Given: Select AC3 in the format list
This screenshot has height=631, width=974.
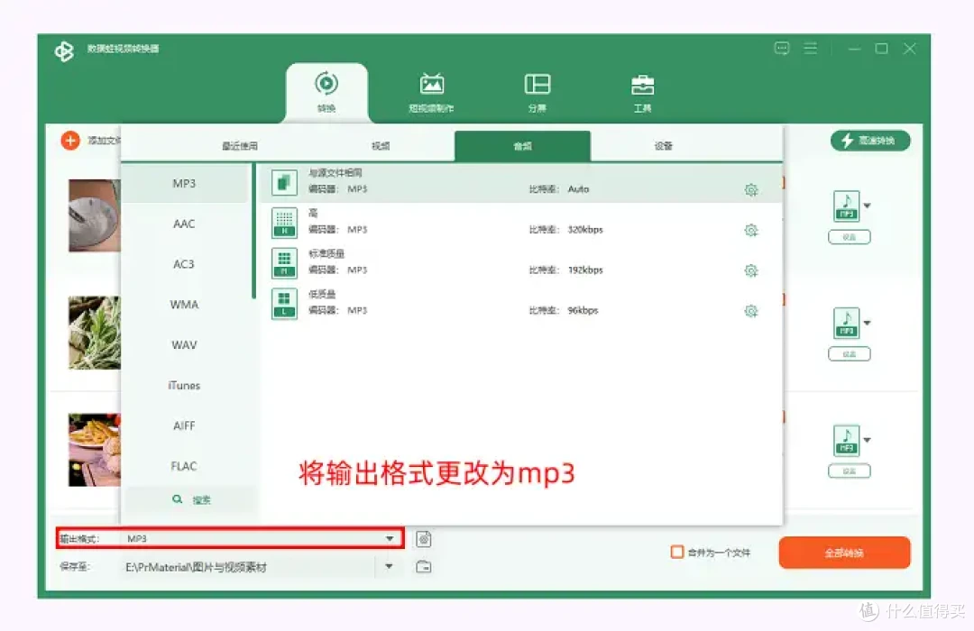Looking at the screenshot, I should point(185,264).
